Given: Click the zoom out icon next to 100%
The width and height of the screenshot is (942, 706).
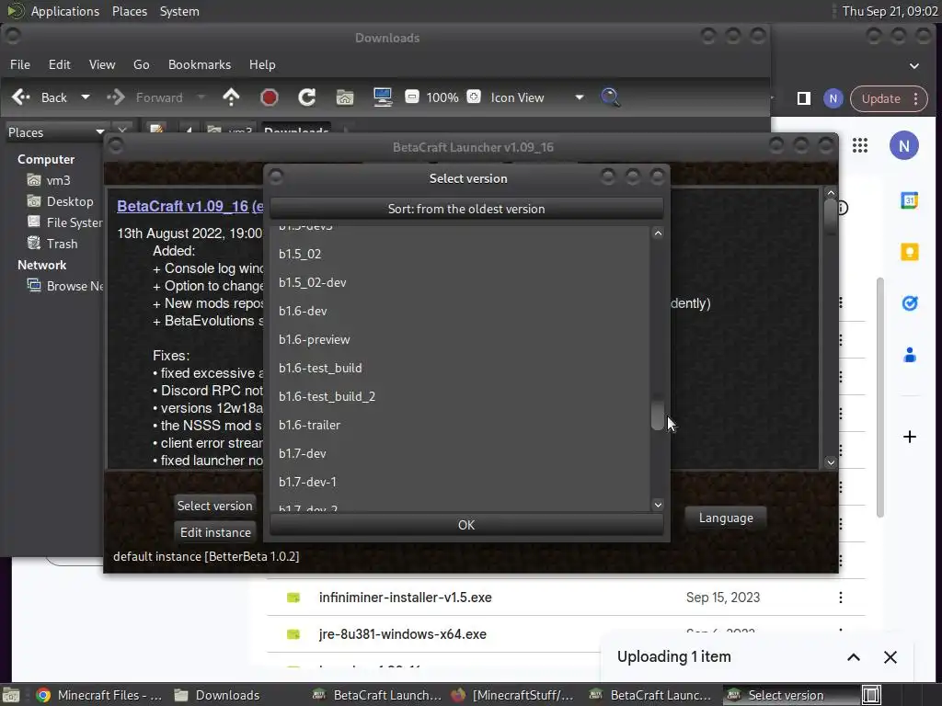Looking at the screenshot, I should (411, 97).
